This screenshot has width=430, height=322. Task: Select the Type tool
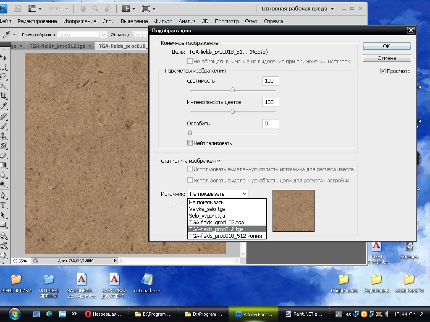coord(3,205)
